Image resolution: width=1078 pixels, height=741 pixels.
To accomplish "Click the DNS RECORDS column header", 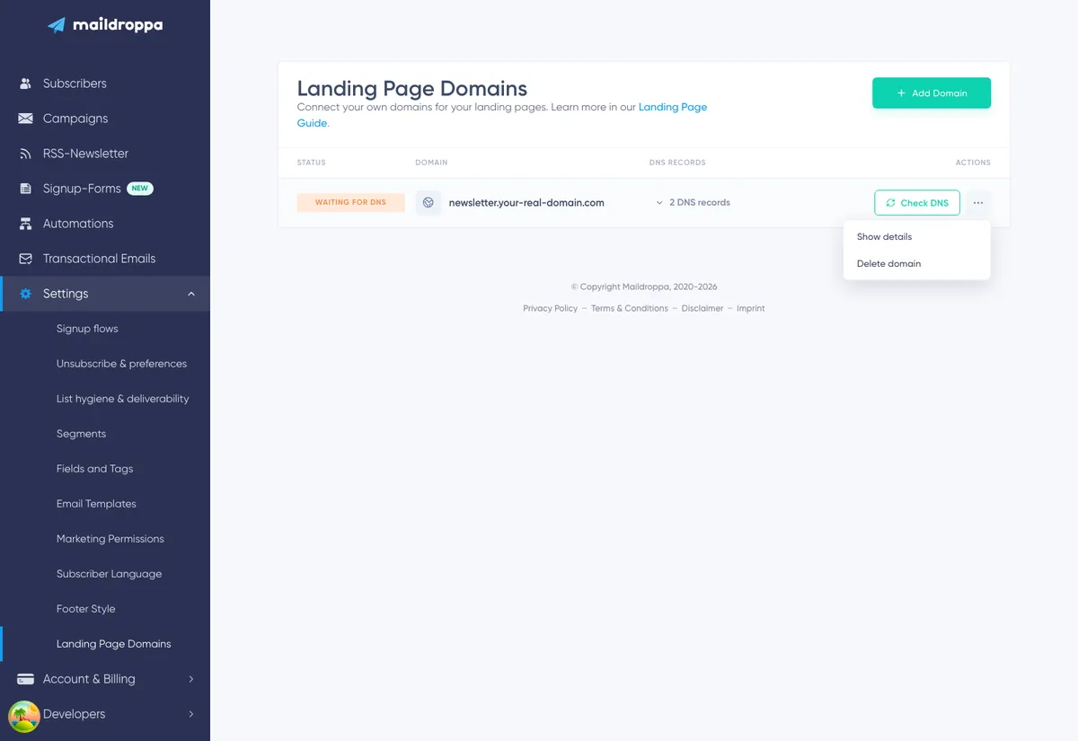I will click(677, 163).
